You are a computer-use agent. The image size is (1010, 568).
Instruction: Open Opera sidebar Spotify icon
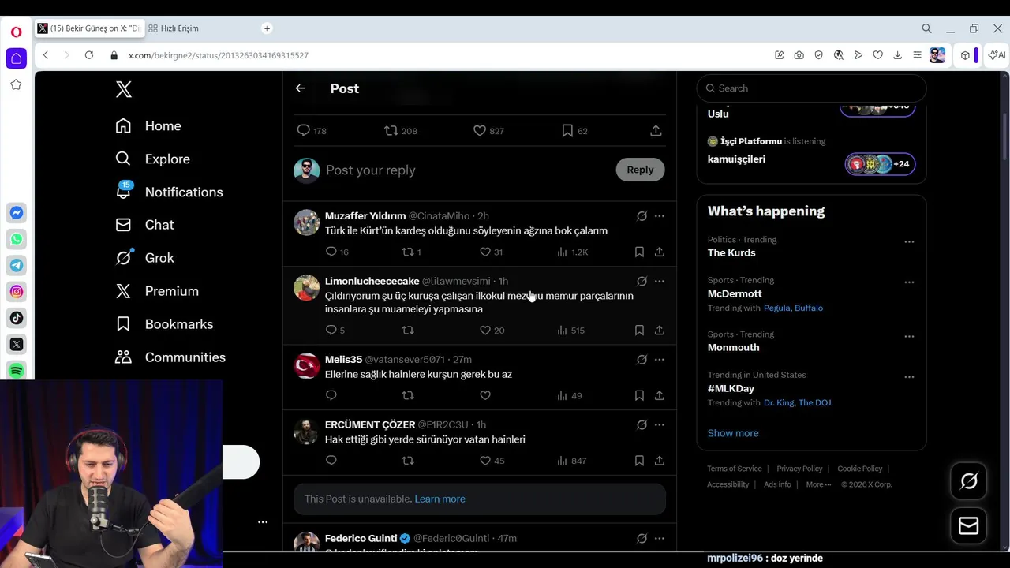tap(17, 371)
